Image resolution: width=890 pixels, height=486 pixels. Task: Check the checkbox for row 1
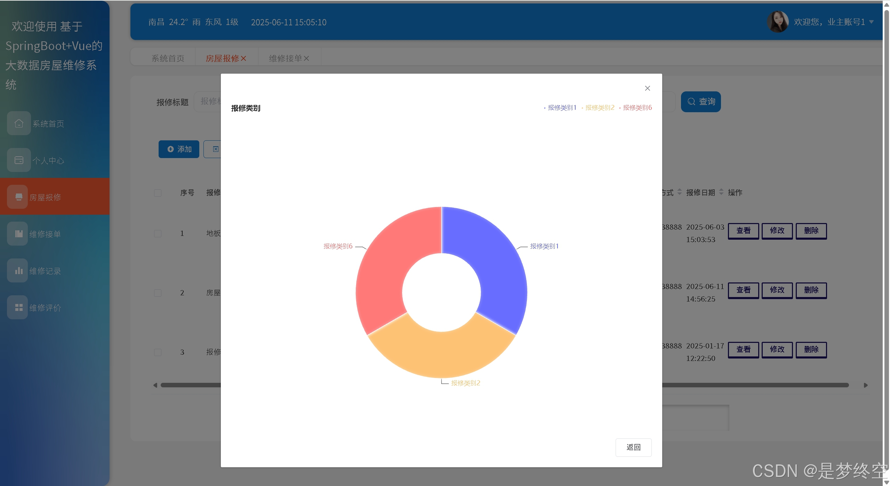tap(158, 233)
